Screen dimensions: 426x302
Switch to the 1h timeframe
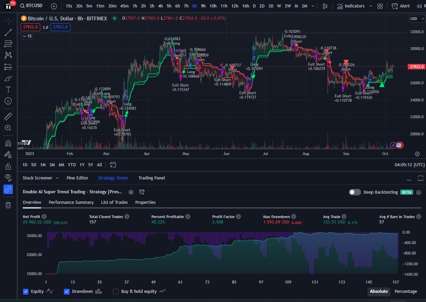[x=135, y=6]
